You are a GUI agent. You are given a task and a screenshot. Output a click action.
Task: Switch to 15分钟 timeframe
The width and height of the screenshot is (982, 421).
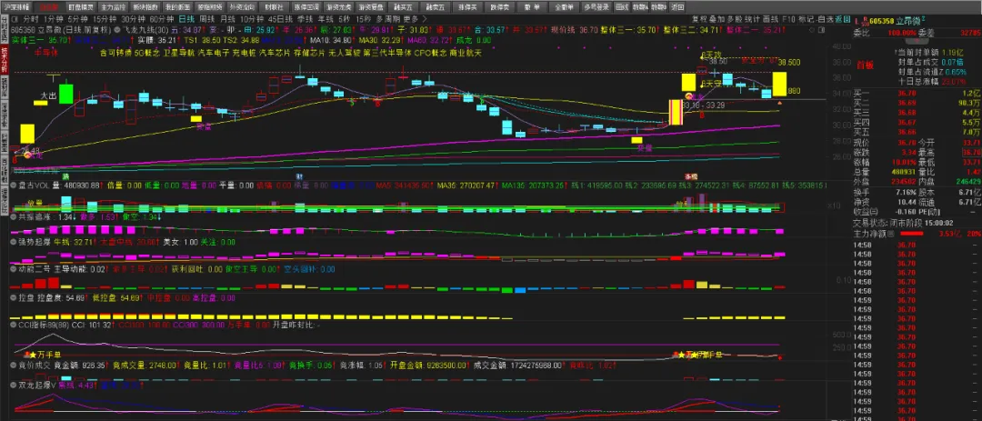click(104, 19)
